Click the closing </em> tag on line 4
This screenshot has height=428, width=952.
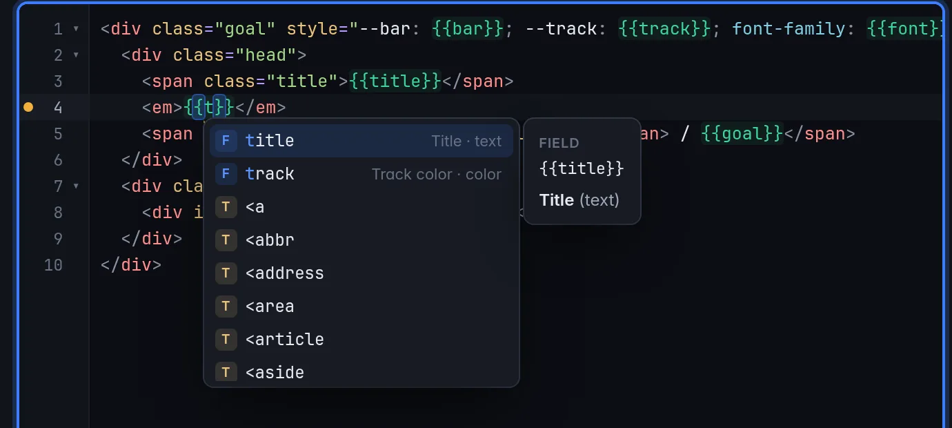point(261,108)
